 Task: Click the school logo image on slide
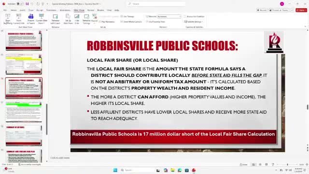click(x=274, y=43)
